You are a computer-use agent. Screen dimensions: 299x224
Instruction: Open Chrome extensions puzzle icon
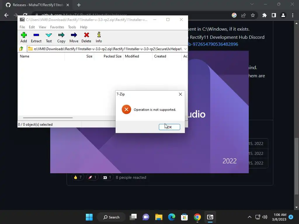point(265,15)
